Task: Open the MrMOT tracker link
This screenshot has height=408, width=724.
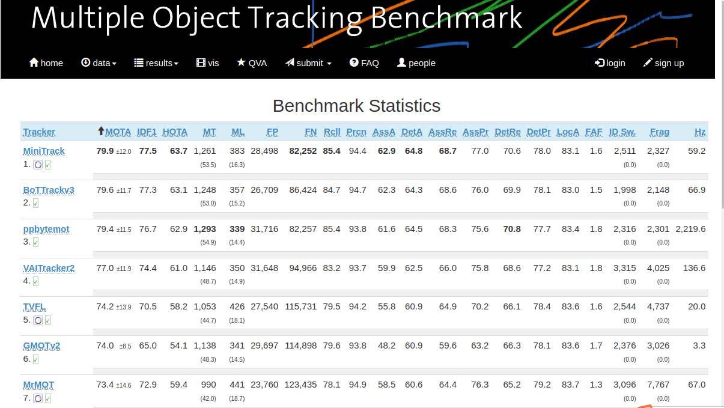Action: 38,385
